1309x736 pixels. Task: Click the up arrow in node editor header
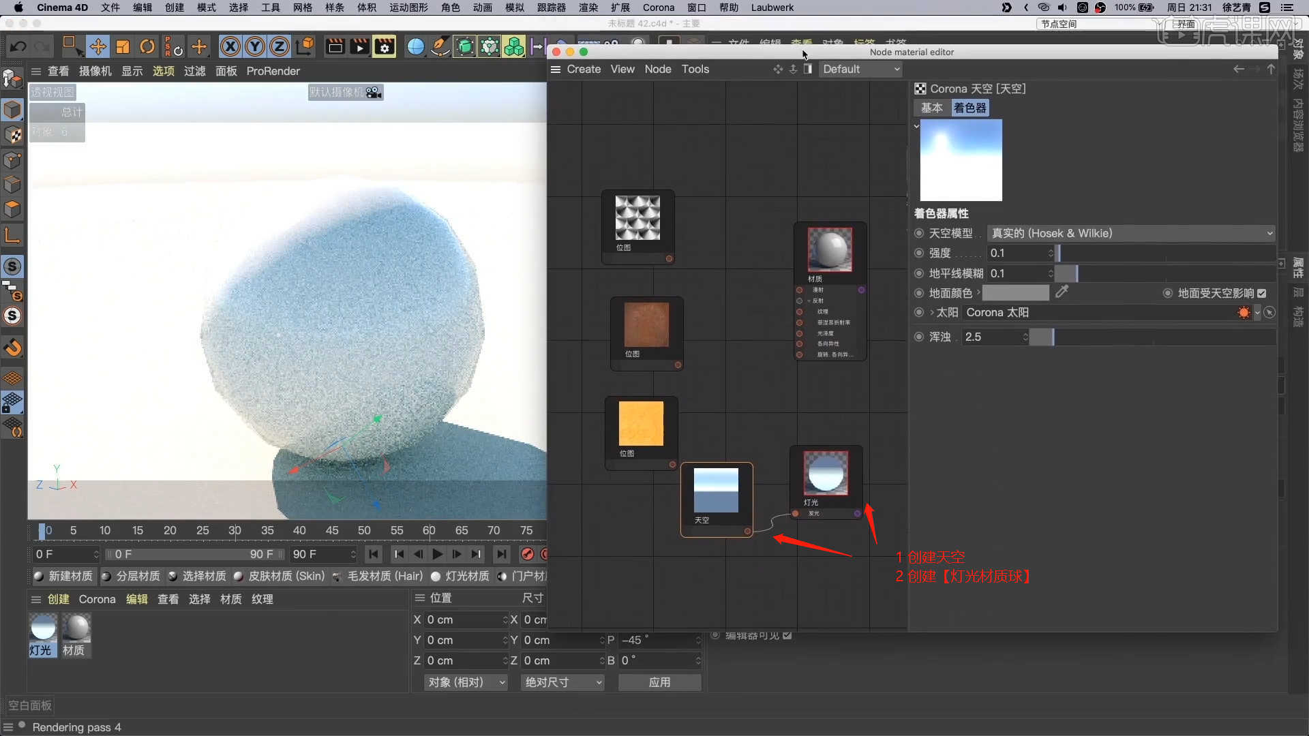(x=1271, y=69)
